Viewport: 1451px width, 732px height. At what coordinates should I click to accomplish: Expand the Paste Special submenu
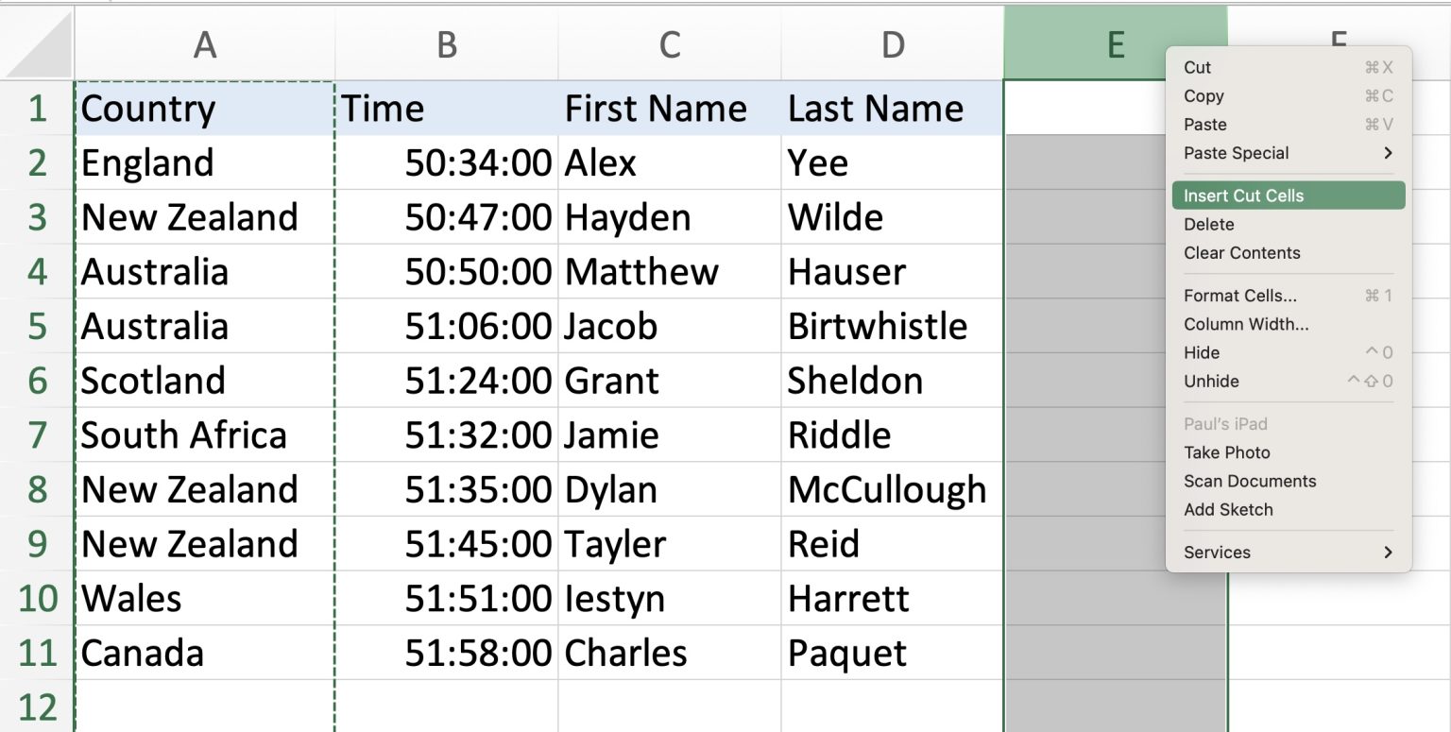[1235, 153]
